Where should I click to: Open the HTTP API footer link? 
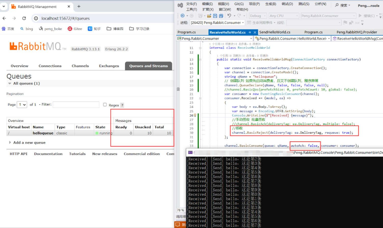click(19, 154)
